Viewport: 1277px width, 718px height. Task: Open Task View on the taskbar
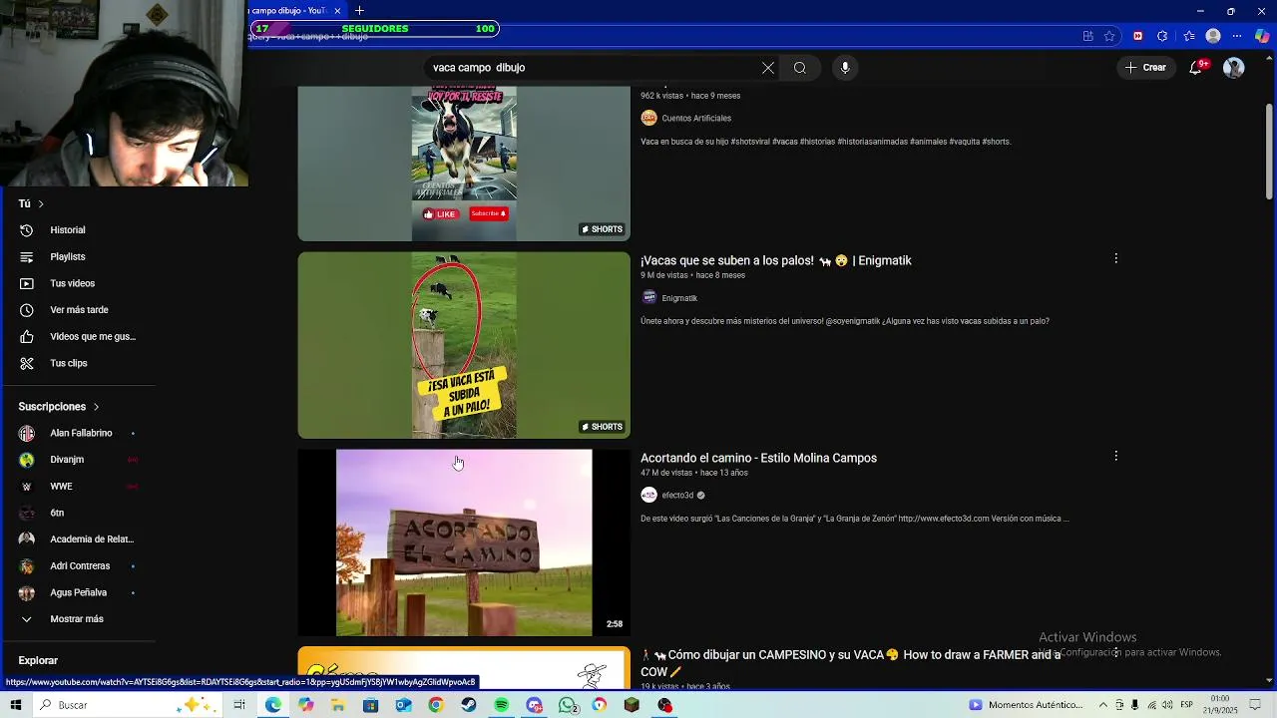pyautogui.click(x=239, y=705)
